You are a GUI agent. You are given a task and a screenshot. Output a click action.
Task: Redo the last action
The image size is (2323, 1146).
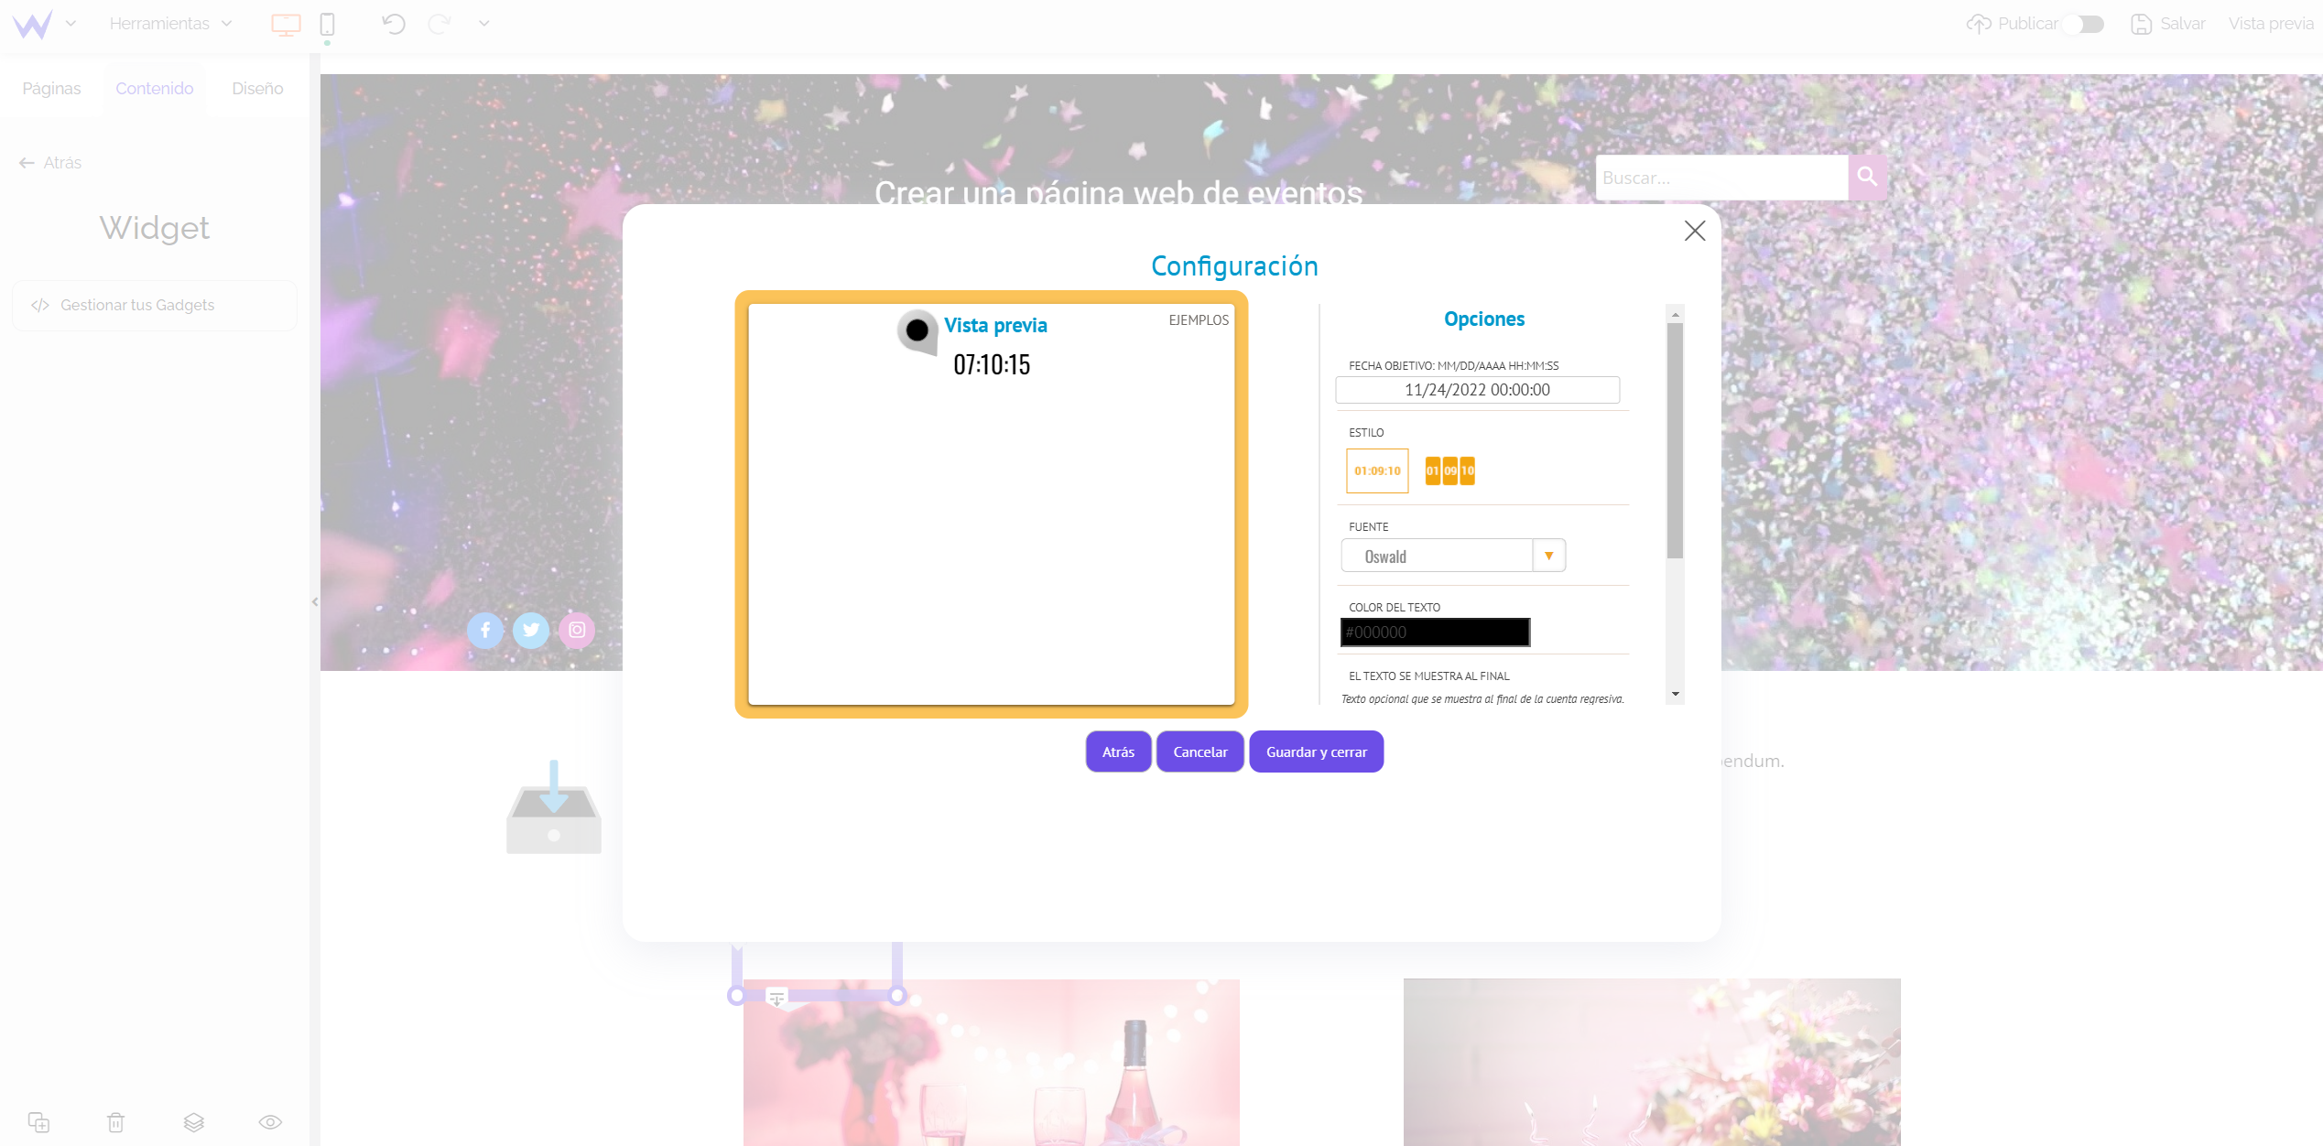(x=440, y=24)
